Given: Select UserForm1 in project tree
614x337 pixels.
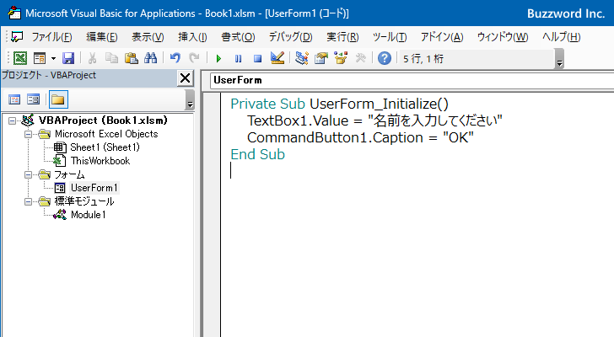Looking at the screenshot, I should pyautogui.click(x=94, y=188).
